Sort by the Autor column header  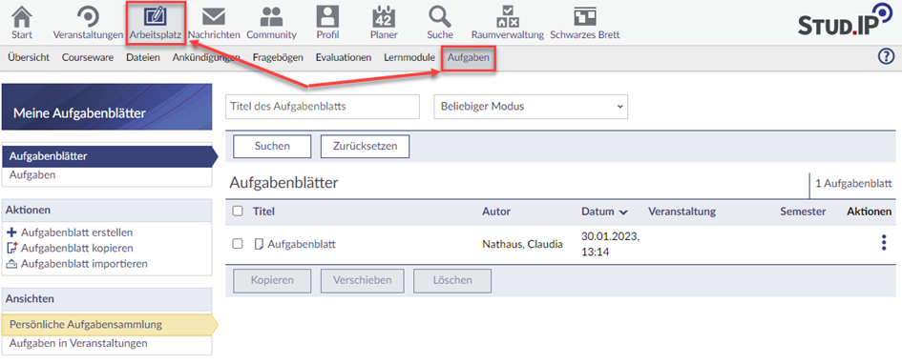(496, 212)
